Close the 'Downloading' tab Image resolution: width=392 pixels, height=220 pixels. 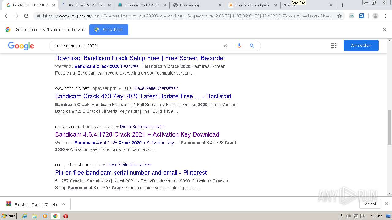click(220, 5)
